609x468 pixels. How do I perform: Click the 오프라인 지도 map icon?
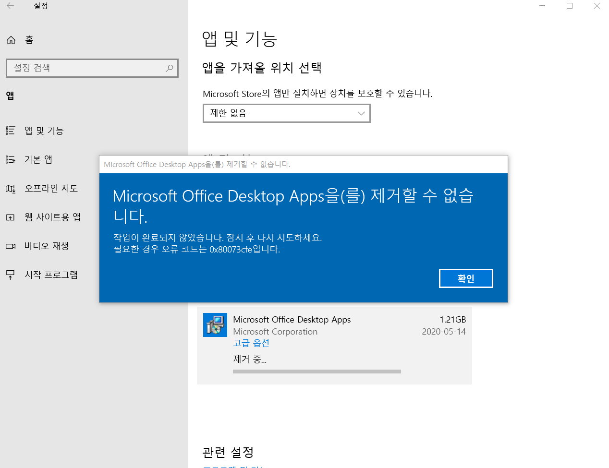10,189
